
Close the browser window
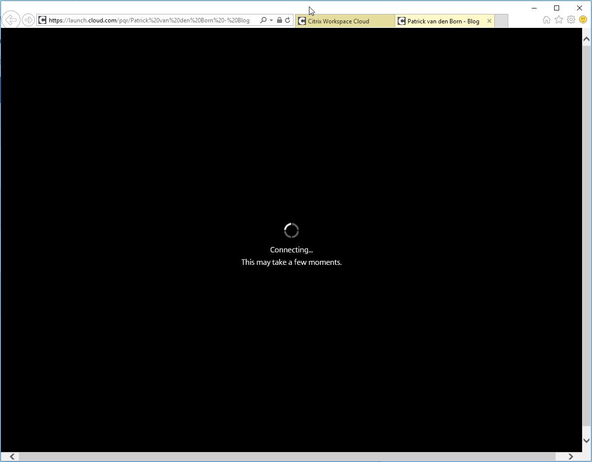click(x=580, y=8)
